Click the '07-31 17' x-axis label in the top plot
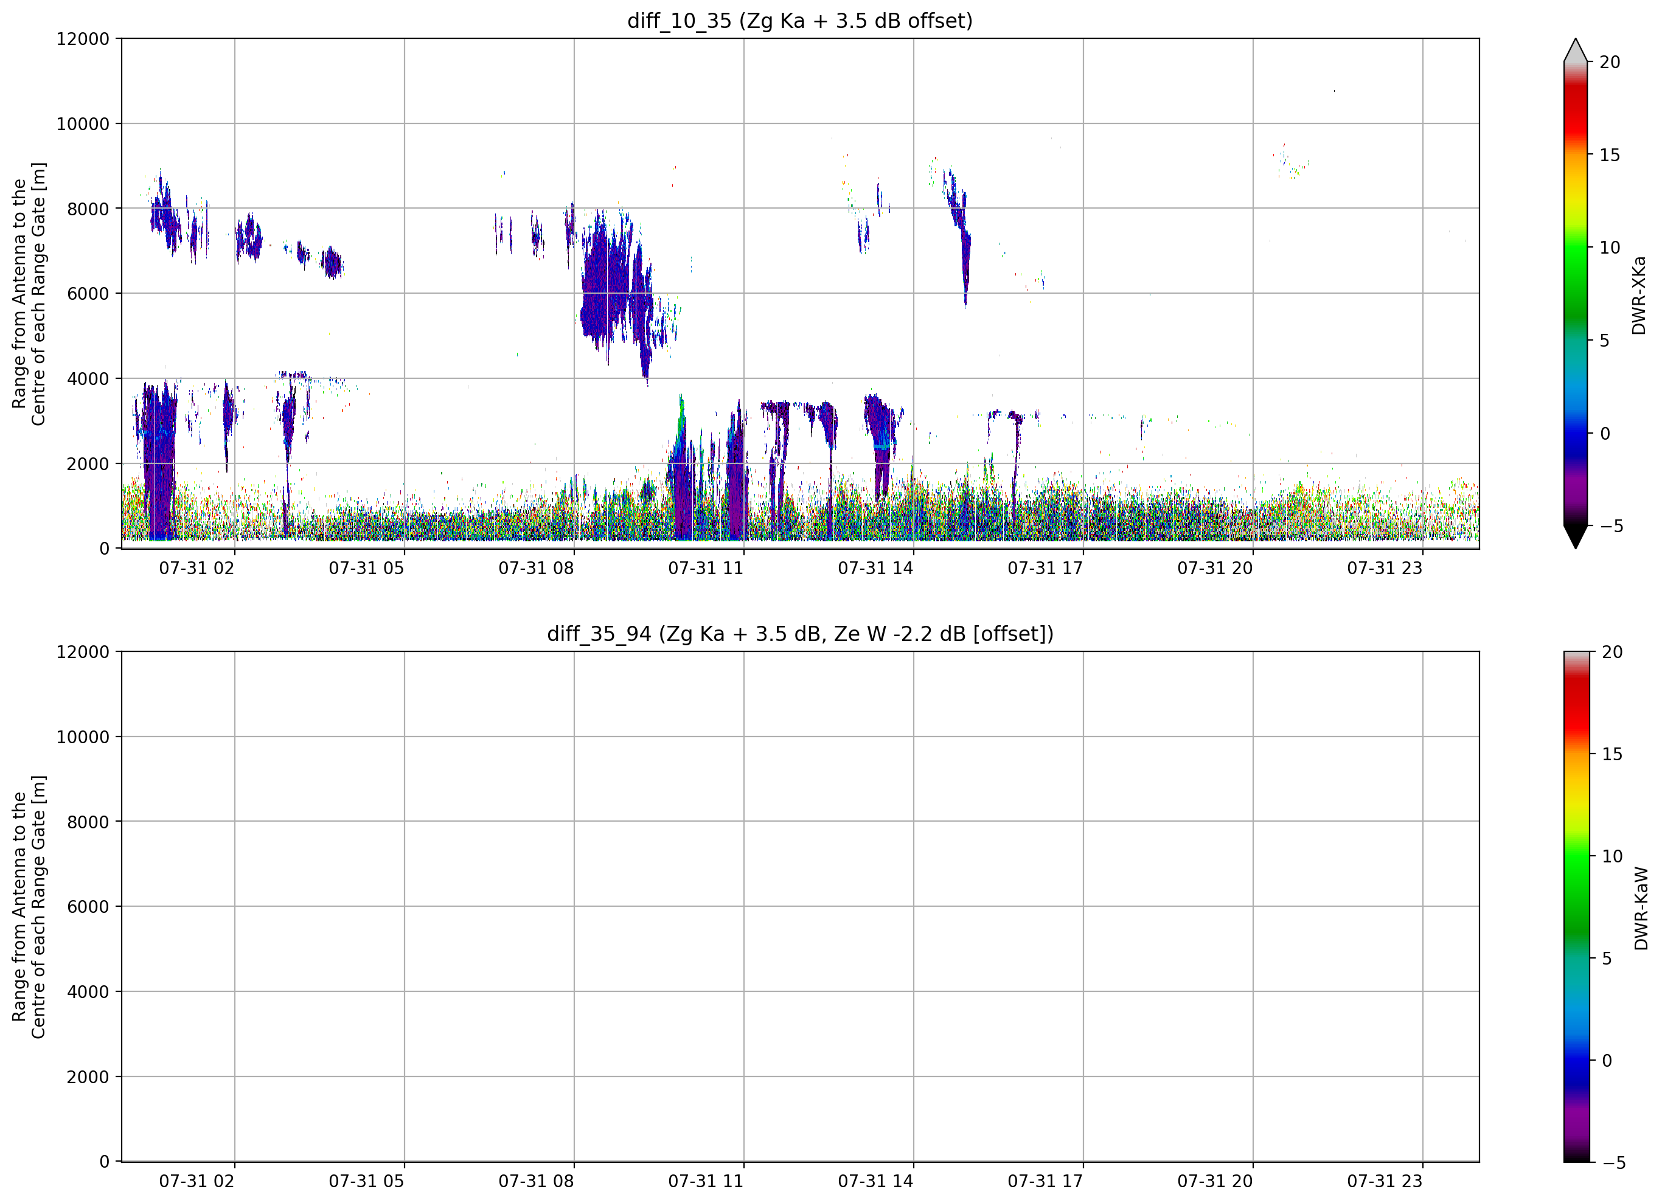This screenshot has width=1662, height=1203. tap(1045, 569)
